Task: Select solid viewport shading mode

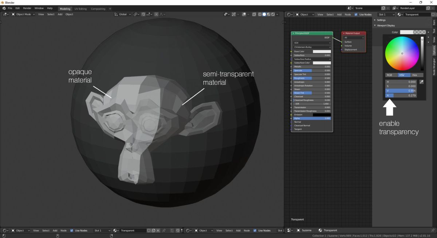Action: pyautogui.click(x=264, y=15)
